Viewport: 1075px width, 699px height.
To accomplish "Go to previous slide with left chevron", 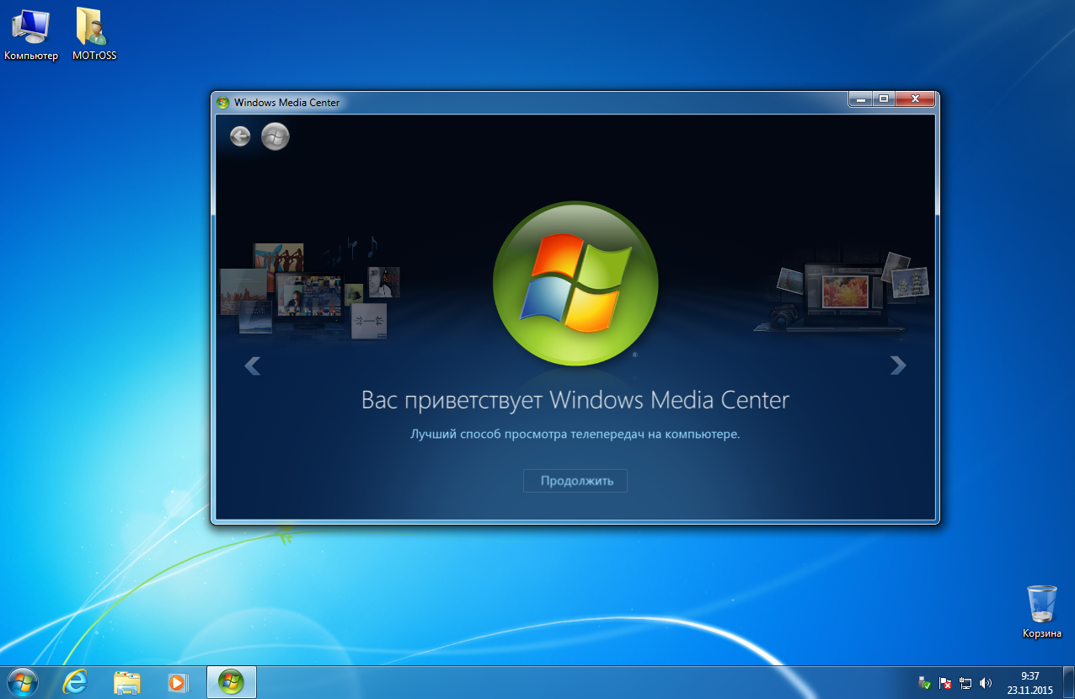I will pyautogui.click(x=252, y=365).
